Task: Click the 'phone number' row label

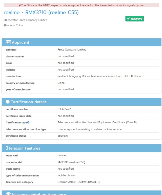Action: tap(15, 56)
